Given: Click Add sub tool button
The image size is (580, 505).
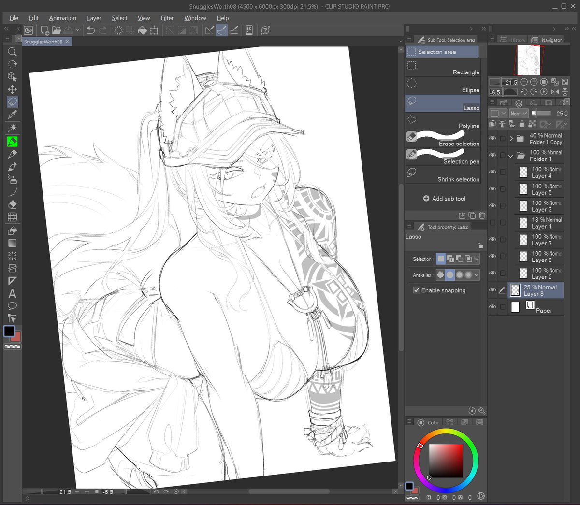Looking at the screenshot, I should (x=444, y=199).
